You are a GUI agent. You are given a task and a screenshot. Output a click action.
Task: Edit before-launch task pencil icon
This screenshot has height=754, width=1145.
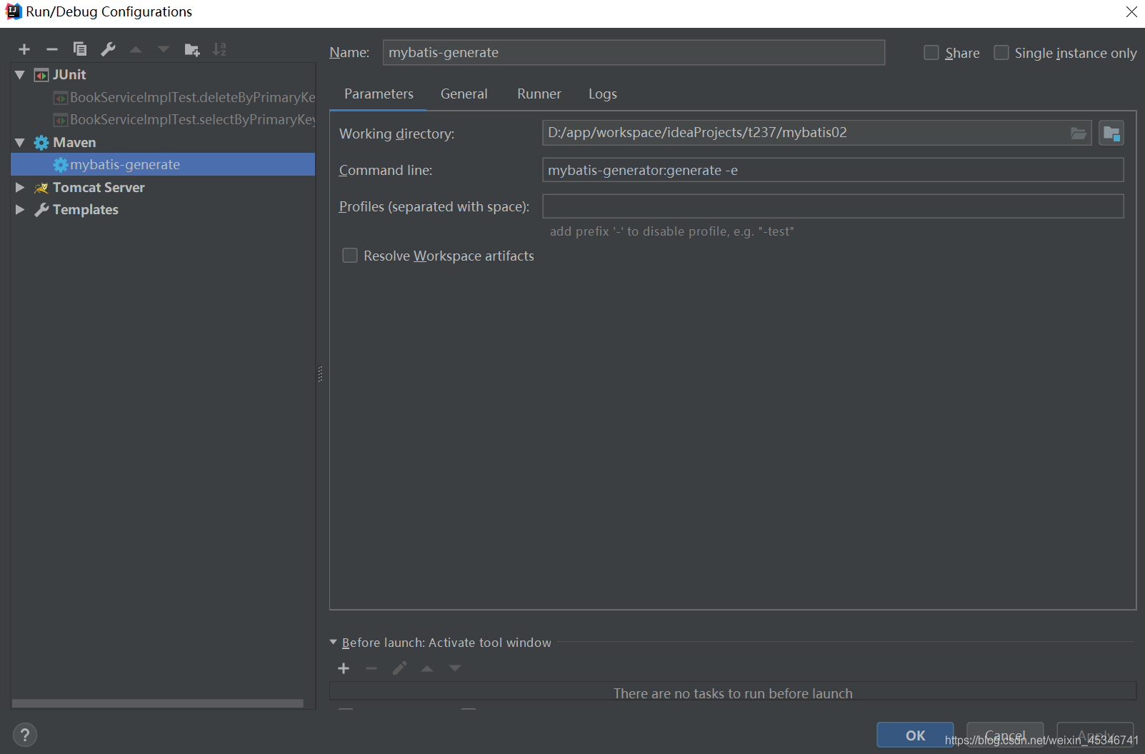399,668
